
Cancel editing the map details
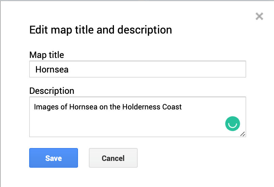(113, 158)
